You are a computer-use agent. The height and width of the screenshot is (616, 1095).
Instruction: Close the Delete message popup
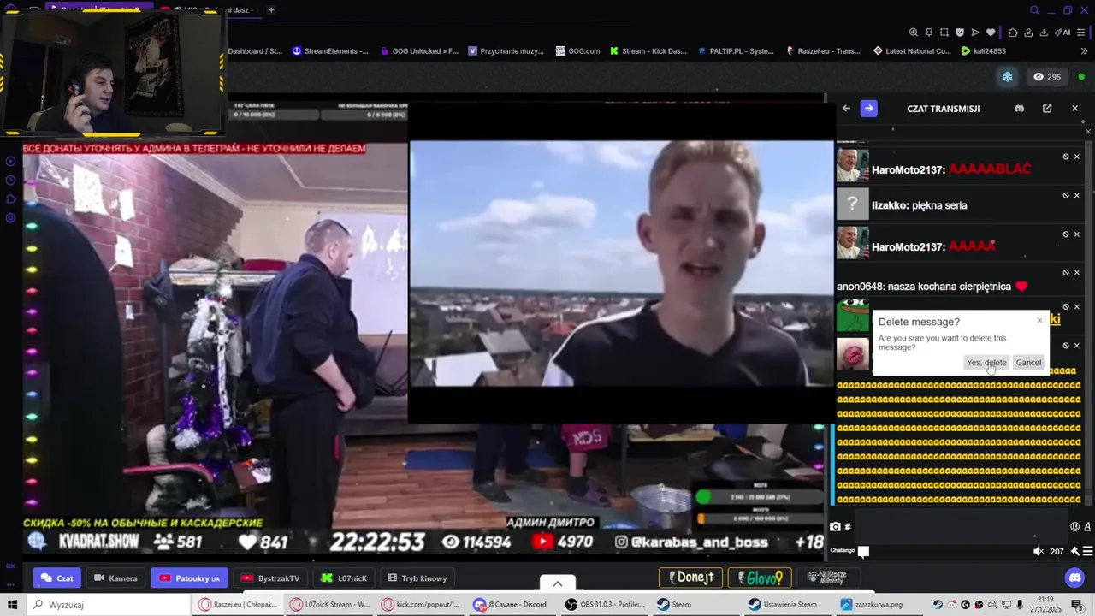(x=1040, y=321)
